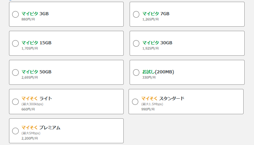
Task: Click the お試し(200MB) plan title text
Action: [158, 72]
